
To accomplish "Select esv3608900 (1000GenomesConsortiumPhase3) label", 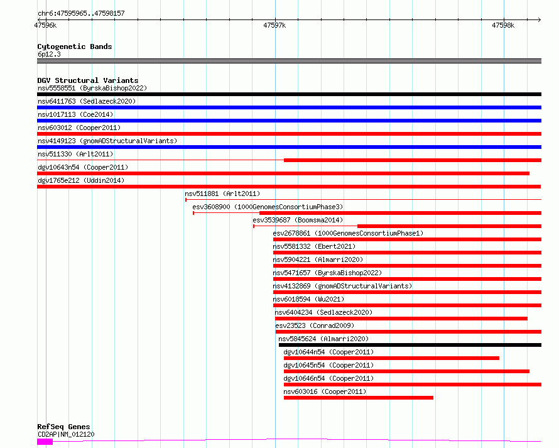I will (x=268, y=207).
